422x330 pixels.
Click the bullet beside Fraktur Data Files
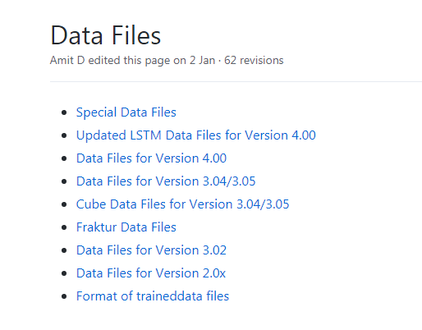click(64, 227)
